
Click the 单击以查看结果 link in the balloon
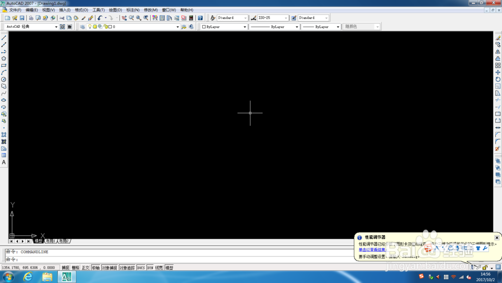coord(372,250)
